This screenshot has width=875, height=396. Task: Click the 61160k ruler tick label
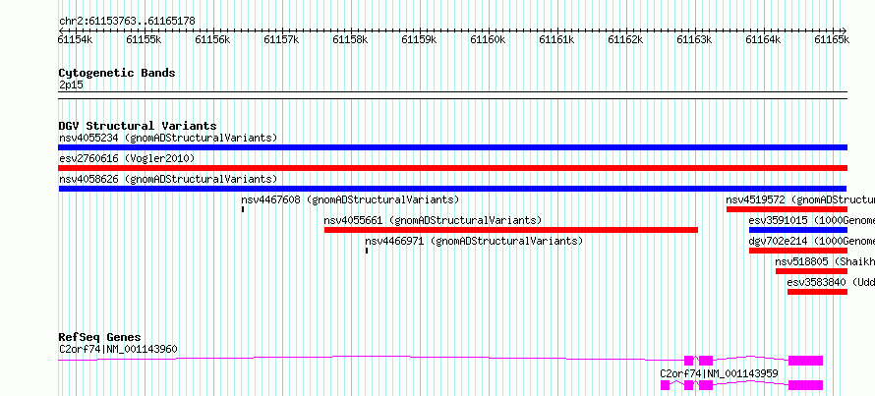click(488, 39)
